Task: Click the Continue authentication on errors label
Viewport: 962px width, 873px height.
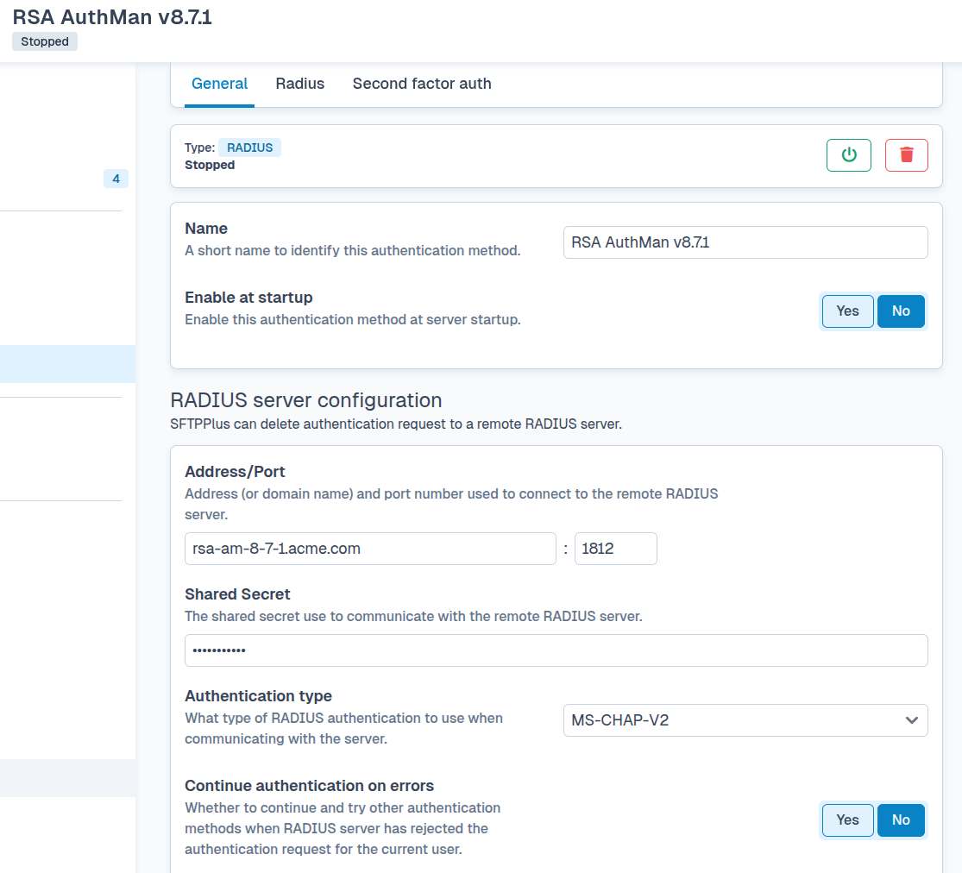Action: 309,786
